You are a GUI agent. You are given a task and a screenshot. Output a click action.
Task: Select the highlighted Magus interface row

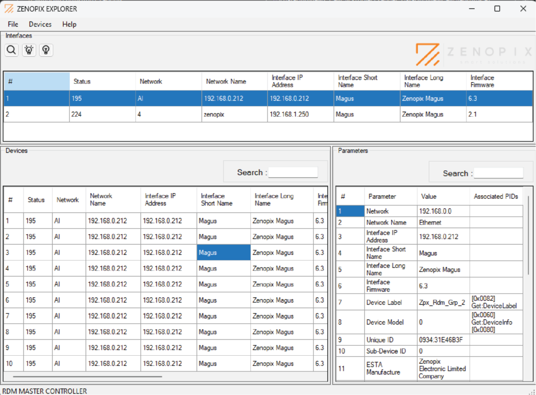coord(157,98)
